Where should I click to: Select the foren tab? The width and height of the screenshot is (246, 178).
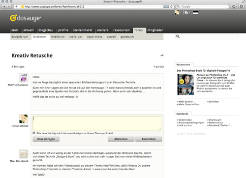139,30
